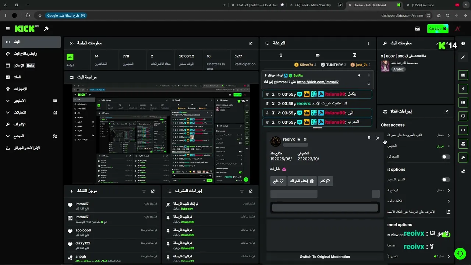Open the camera icon left of Go Live
Viewport: 471px width, 265px height.
(x=418, y=29)
